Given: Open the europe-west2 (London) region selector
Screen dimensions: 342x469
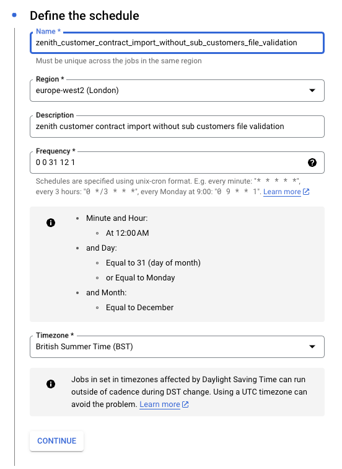Looking at the screenshot, I should click(x=177, y=91).
